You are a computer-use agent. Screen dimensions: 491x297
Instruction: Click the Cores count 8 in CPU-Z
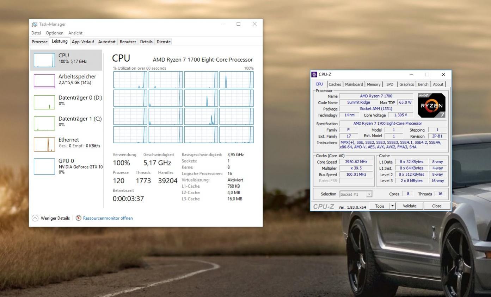pos(408,194)
